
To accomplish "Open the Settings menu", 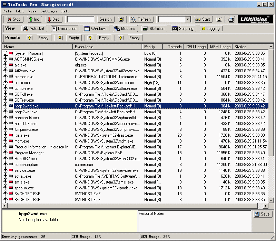I will (x=49, y=11).
